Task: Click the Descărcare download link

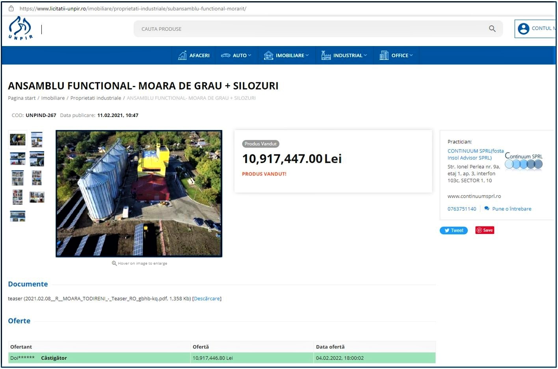Action: (207, 299)
